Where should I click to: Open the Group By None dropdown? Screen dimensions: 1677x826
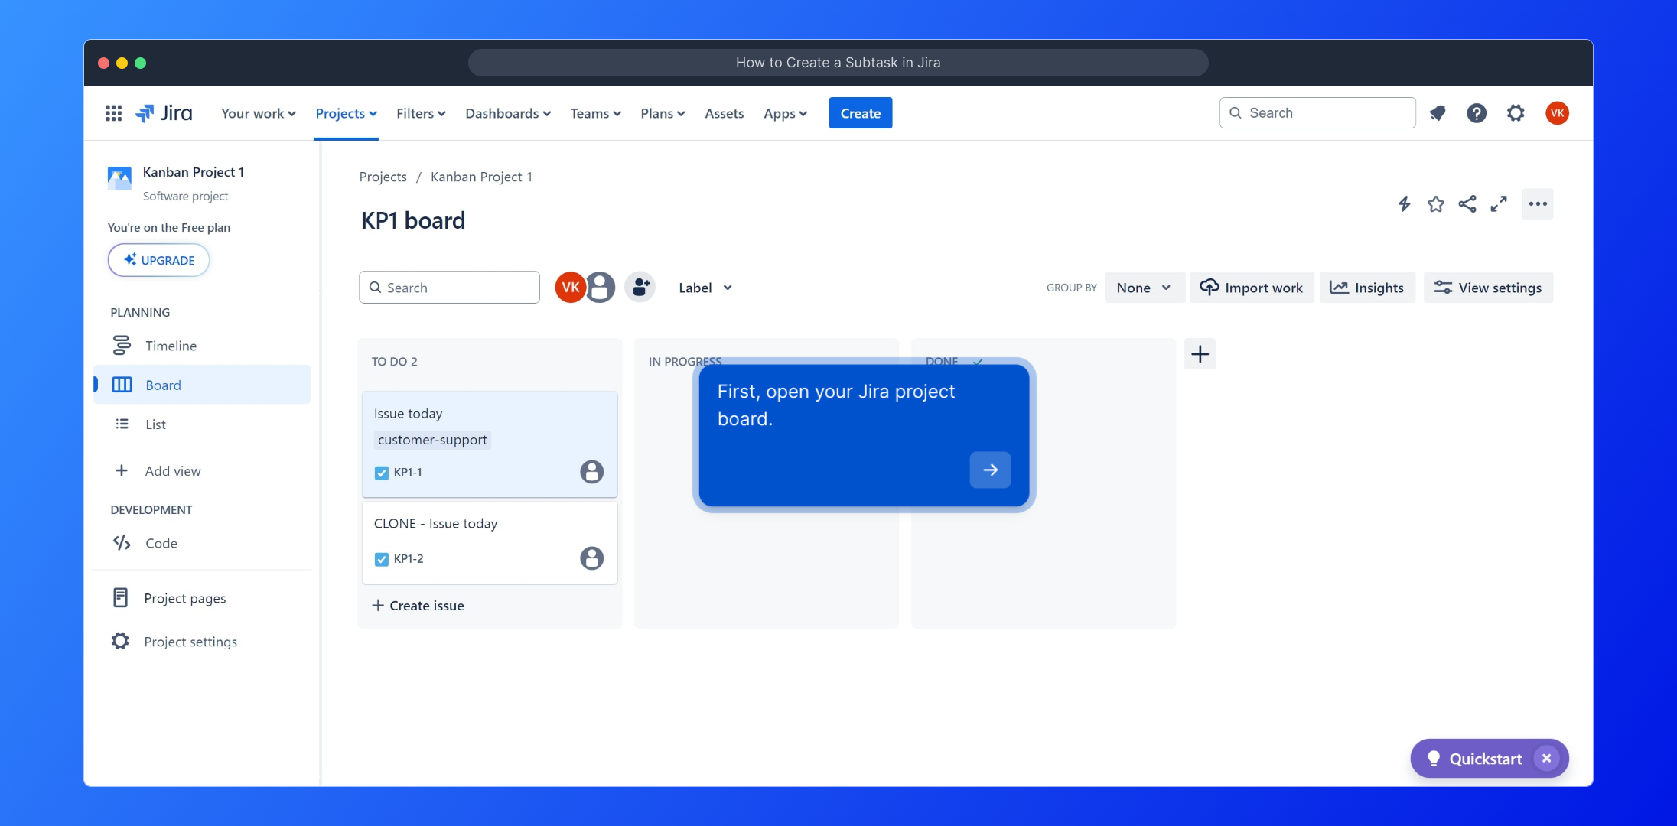coord(1144,288)
